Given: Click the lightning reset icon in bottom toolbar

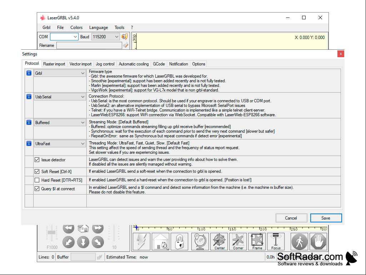Looking at the screenshot, I should 141,241.
